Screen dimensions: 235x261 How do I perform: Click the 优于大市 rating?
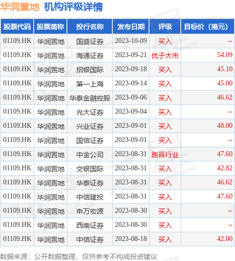point(165,56)
